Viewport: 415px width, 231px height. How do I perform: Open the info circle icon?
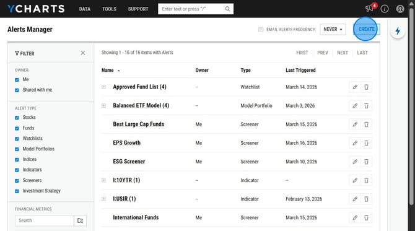pos(385,9)
